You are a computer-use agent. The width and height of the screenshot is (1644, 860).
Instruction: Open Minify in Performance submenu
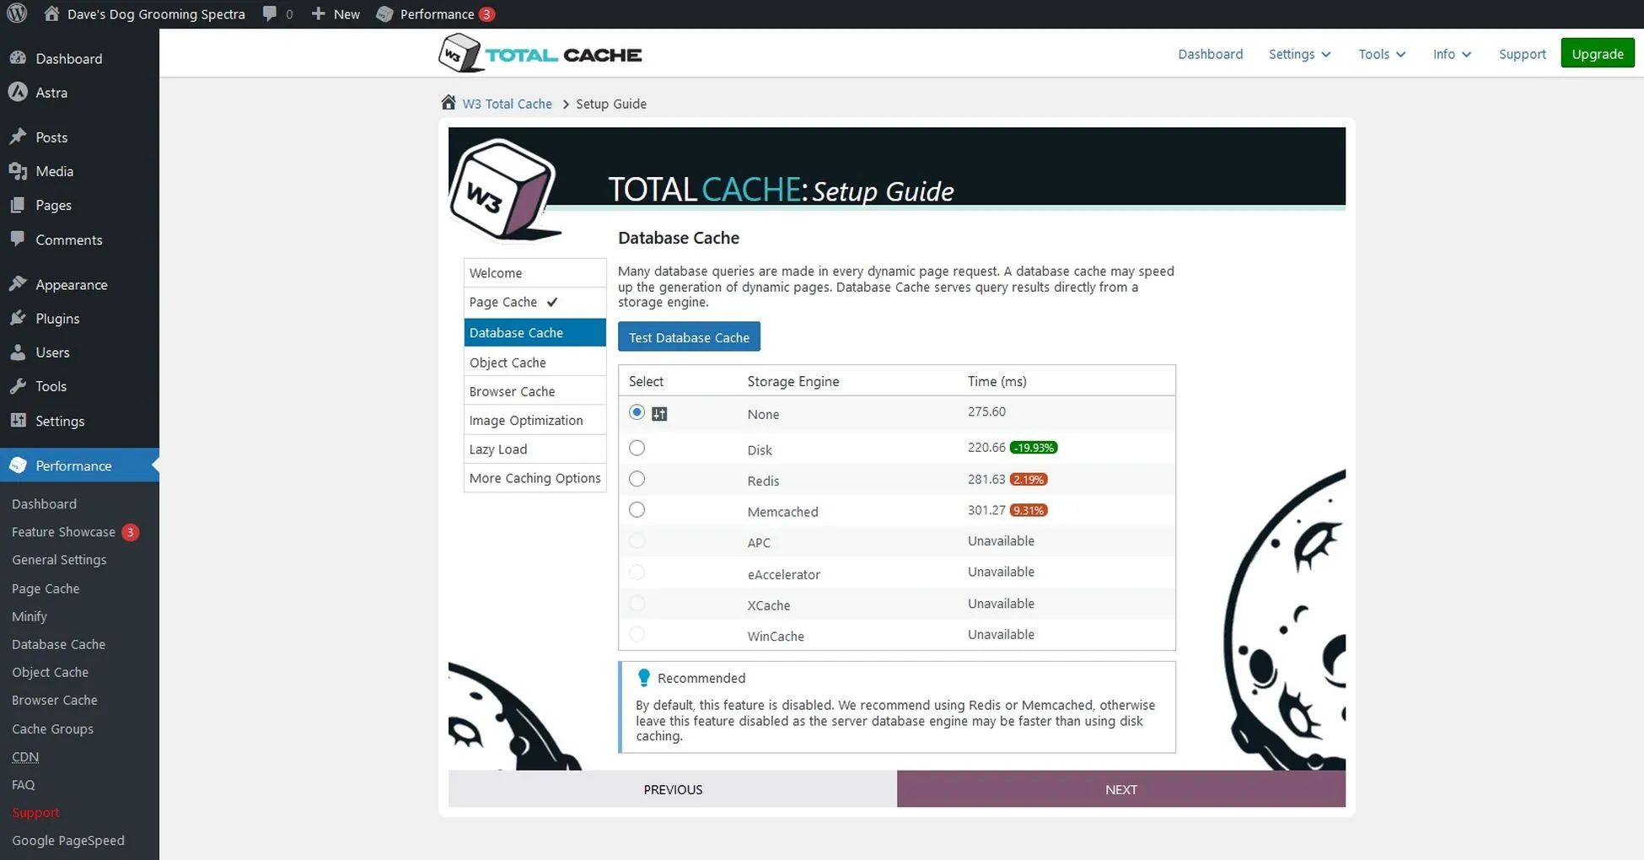[30, 616]
